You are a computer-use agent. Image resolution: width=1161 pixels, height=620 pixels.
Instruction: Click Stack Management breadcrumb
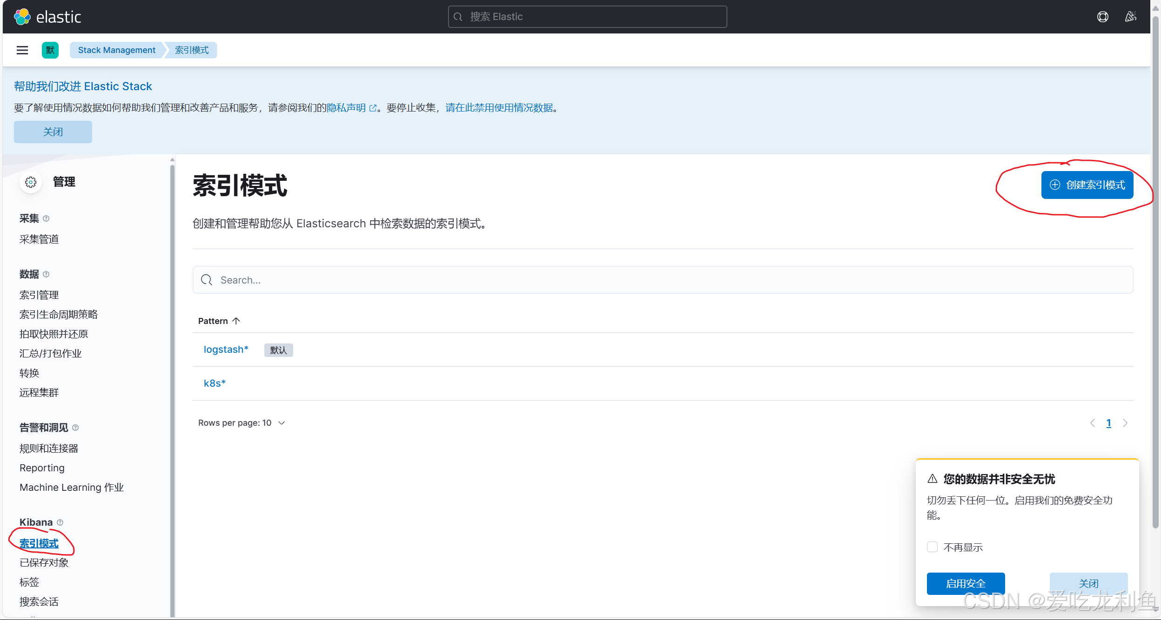117,50
